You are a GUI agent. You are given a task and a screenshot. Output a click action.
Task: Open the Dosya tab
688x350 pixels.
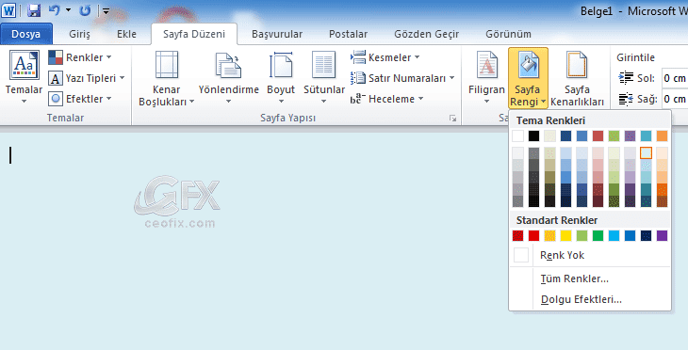pos(25,34)
